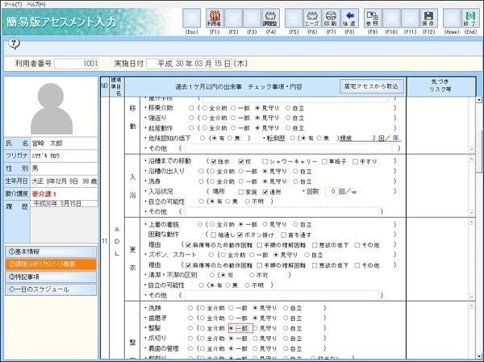Click the 回数 per-week number field
484x362 pixels.
331,192
